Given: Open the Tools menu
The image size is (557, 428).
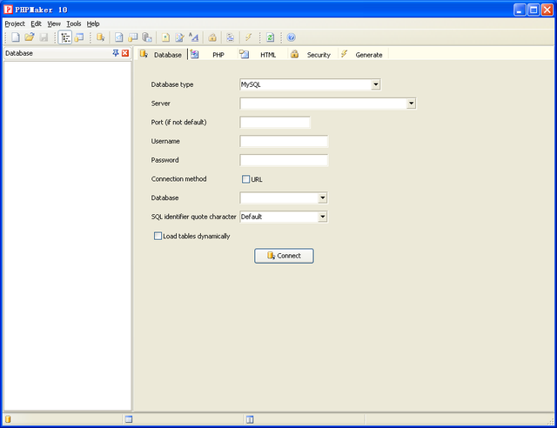Looking at the screenshot, I should click(74, 23).
